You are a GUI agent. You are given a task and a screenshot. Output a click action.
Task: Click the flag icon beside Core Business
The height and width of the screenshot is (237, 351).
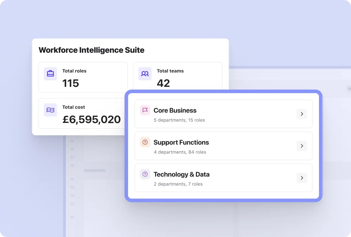click(x=145, y=110)
